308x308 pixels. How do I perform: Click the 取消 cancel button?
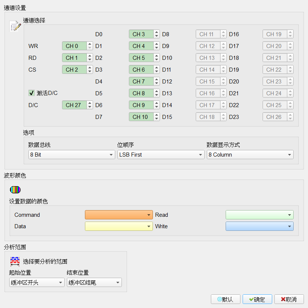(289, 299)
